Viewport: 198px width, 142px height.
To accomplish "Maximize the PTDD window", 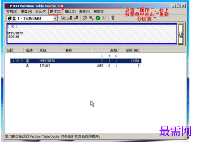I will (x=178, y=6).
